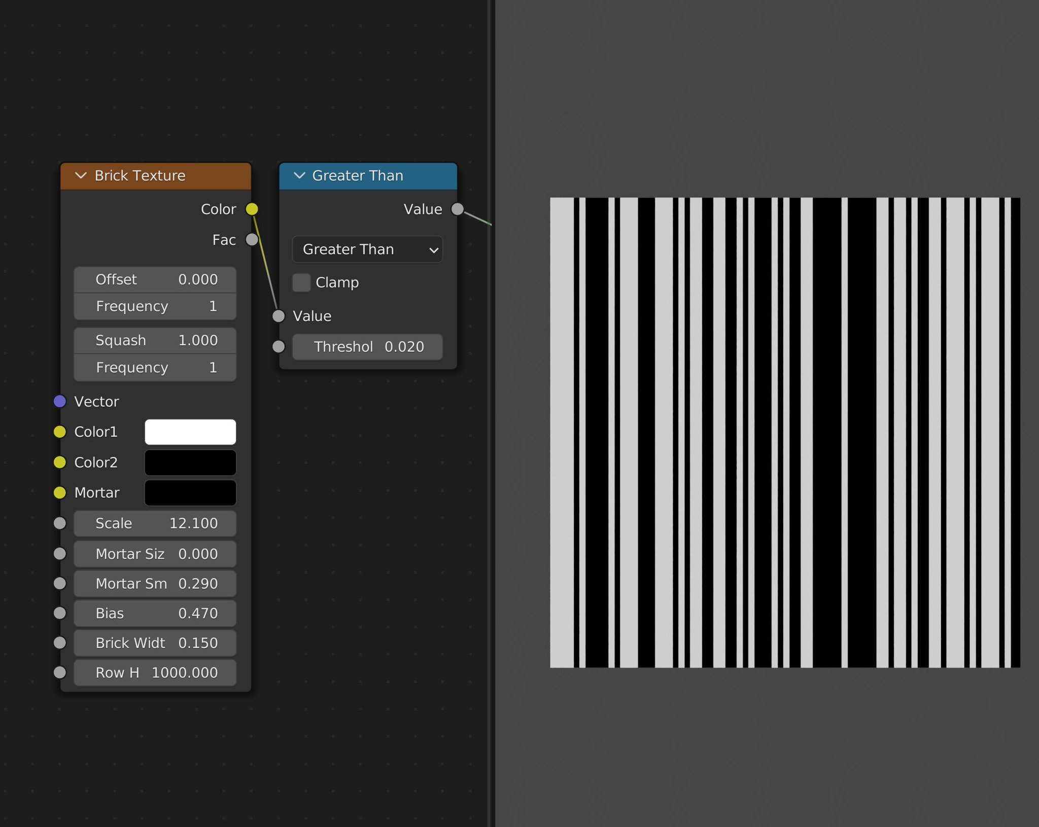Adjust the Scale value slider
The image size is (1039, 827).
(x=155, y=523)
